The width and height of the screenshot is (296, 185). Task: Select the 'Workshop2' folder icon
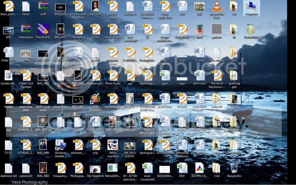click(234, 122)
